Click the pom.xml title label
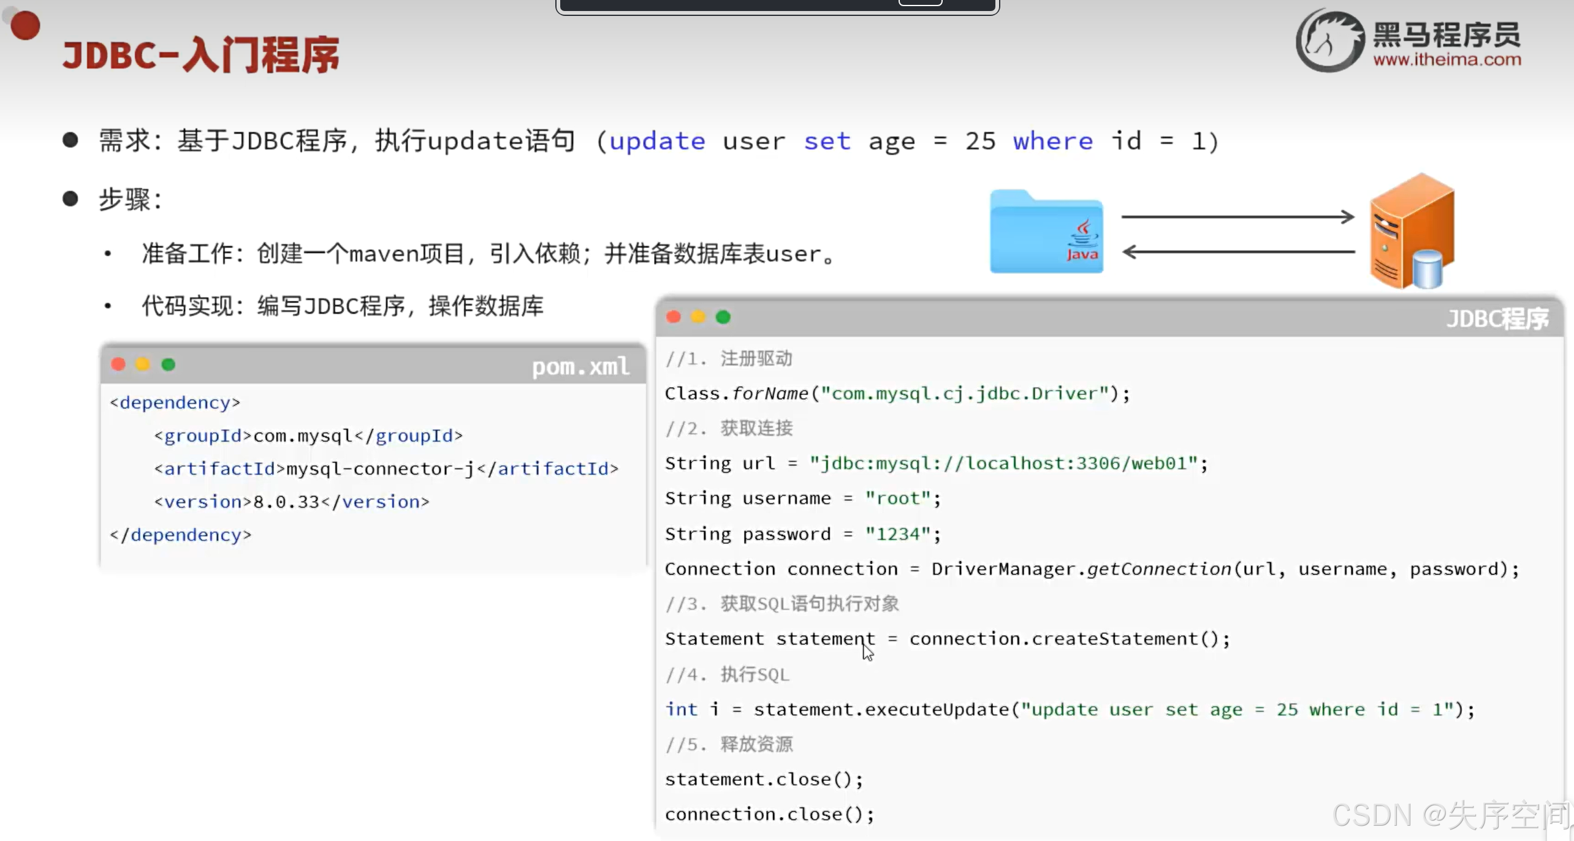The width and height of the screenshot is (1574, 841). tap(580, 367)
